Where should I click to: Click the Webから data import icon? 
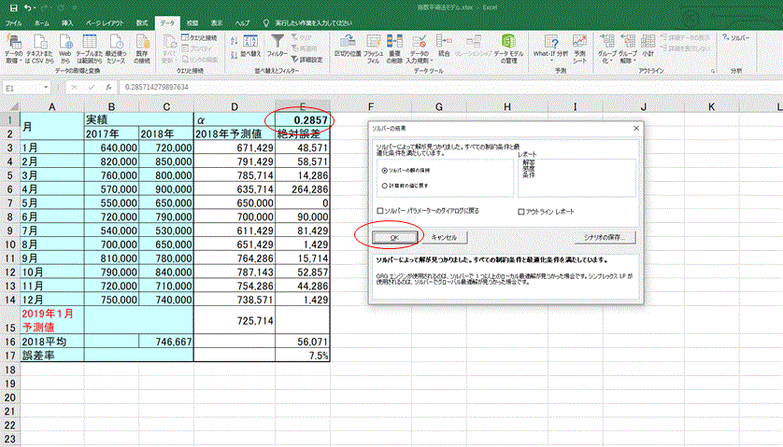(x=64, y=43)
